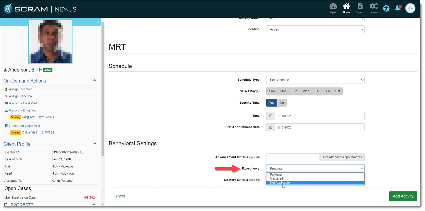Toggle Fri in Select Day(s)
The width and height of the screenshot is (425, 211).
click(328, 91)
